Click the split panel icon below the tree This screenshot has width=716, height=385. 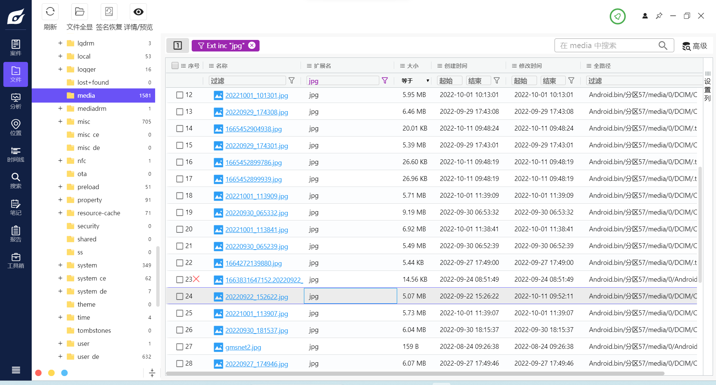click(x=152, y=373)
